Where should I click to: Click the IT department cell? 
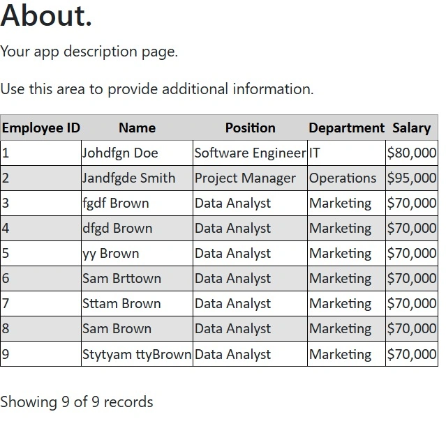(x=346, y=153)
